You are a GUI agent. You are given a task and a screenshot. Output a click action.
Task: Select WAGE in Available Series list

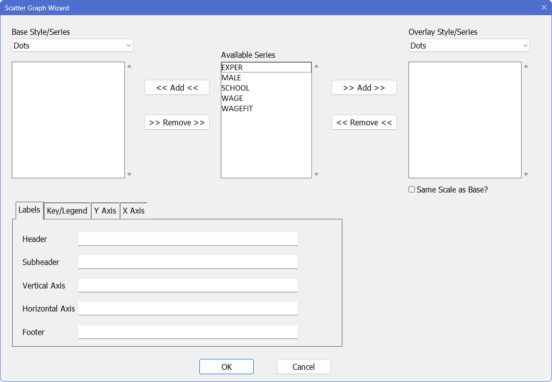[232, 98]
